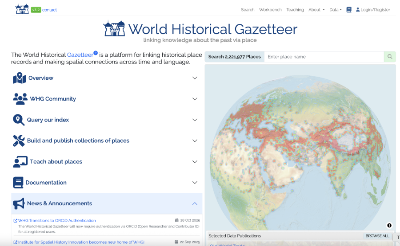Click the Overview heading text
Viewport: 400px width, 246px height.
(41, 78)
